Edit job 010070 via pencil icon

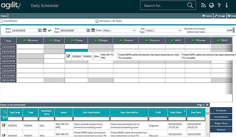pyautogui.click(x=4, y=125)
